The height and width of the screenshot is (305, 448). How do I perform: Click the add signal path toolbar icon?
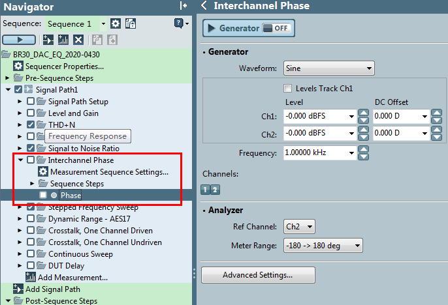pos(48,40)
